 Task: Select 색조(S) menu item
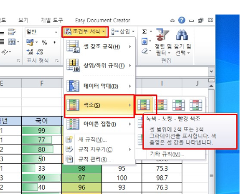(99, 105)
